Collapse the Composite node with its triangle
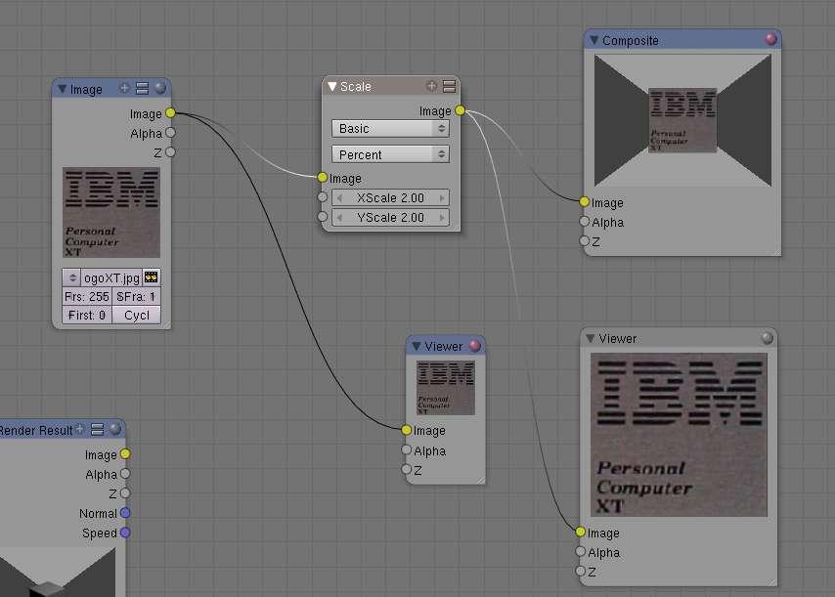 tap(593, 40)
